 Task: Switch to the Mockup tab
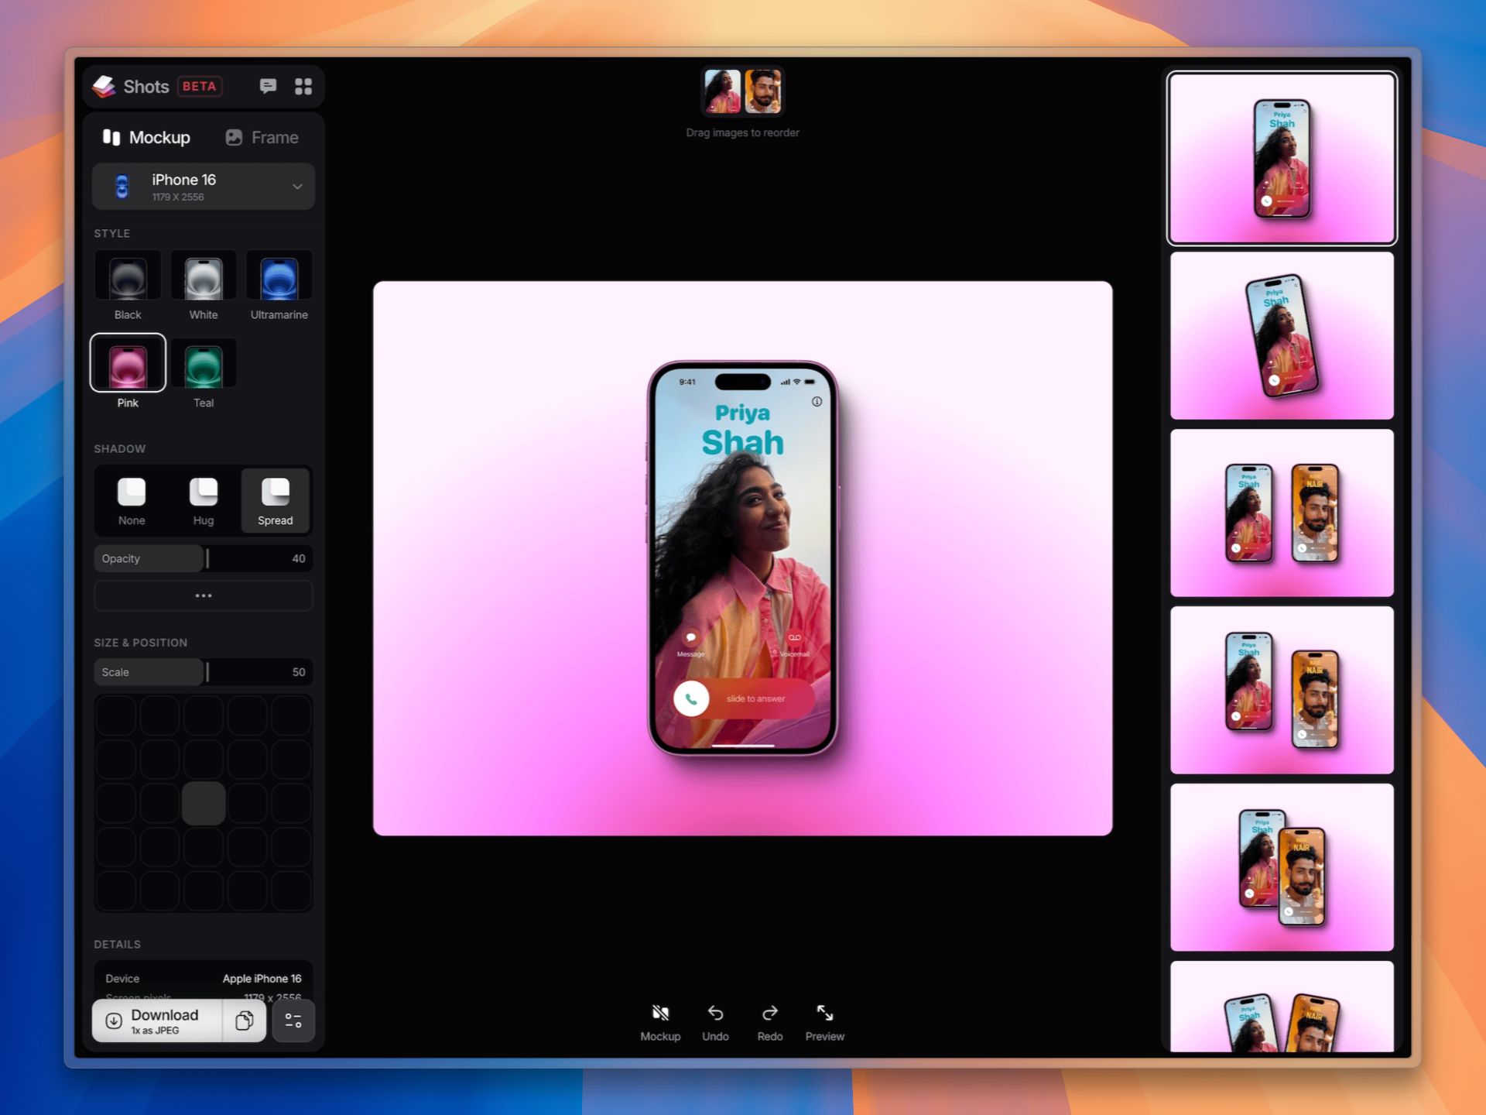(x=146, y=137)
